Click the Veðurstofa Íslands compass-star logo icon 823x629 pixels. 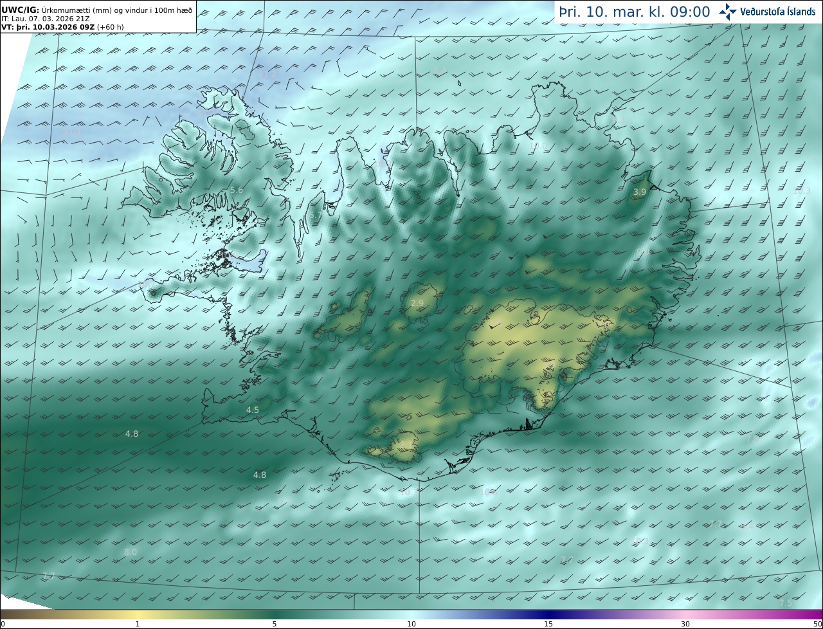click(x=728, y=12)
